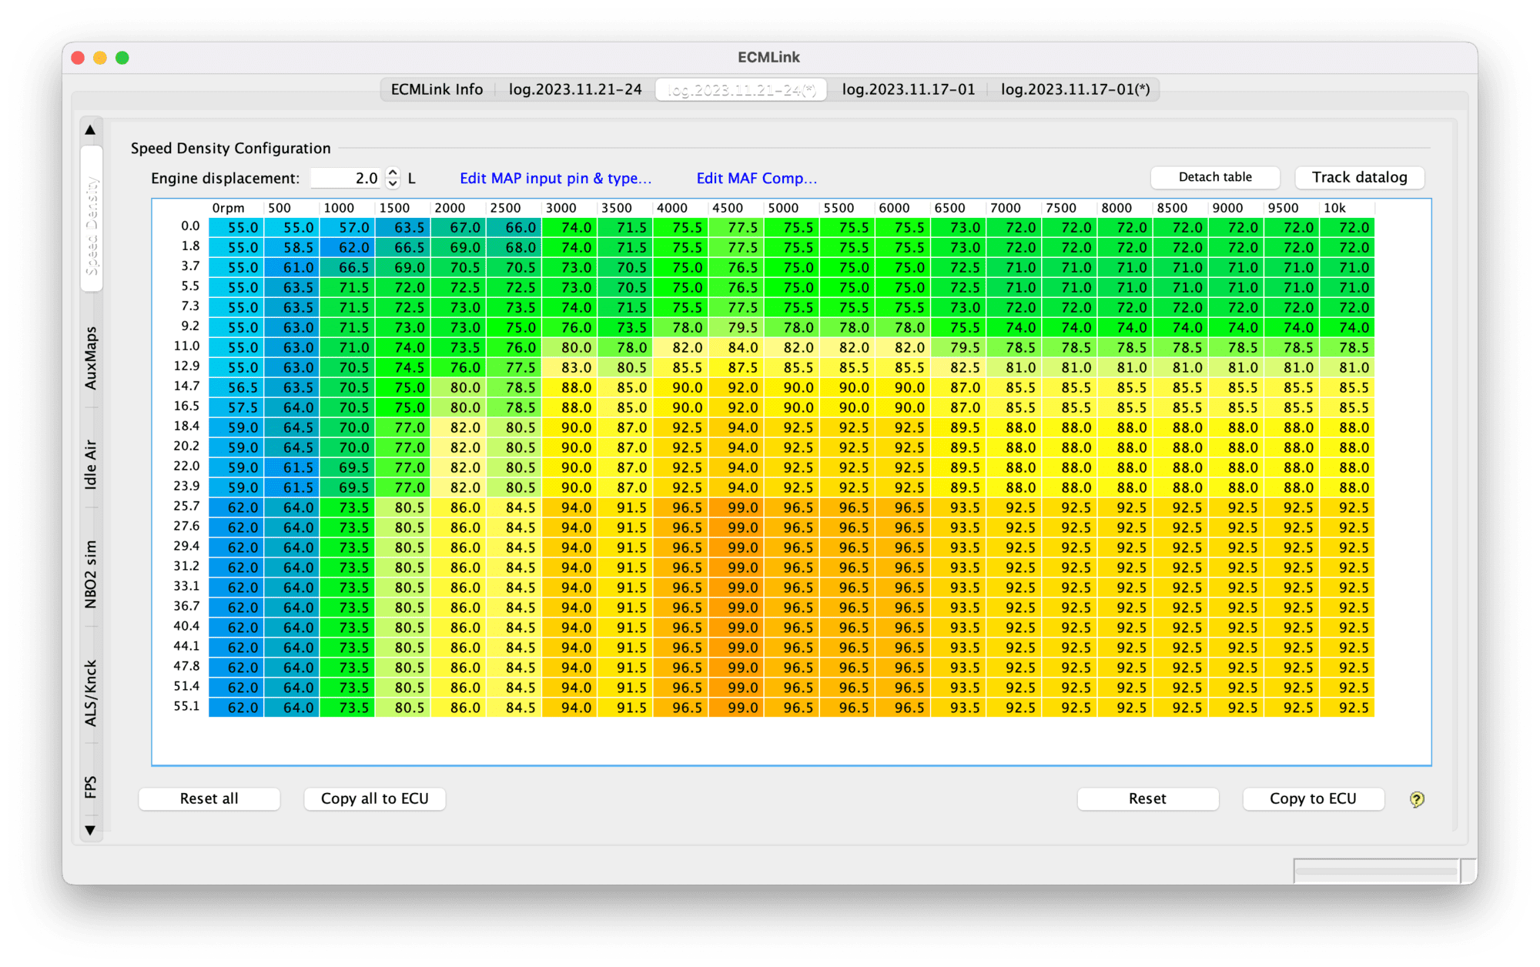Increase engine displacement with stepper up arrow
The width and height of the screenshot is (1540, 967).
point(393,172)
